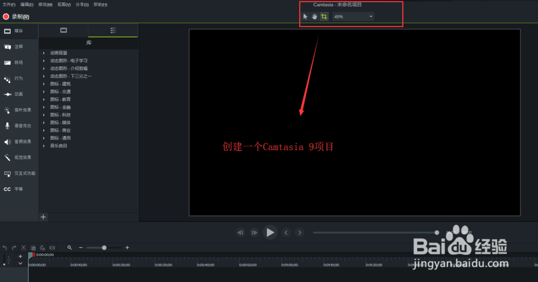538x282 pixels.
Task: Expand track options with down chevron
Action: point(20,264)
